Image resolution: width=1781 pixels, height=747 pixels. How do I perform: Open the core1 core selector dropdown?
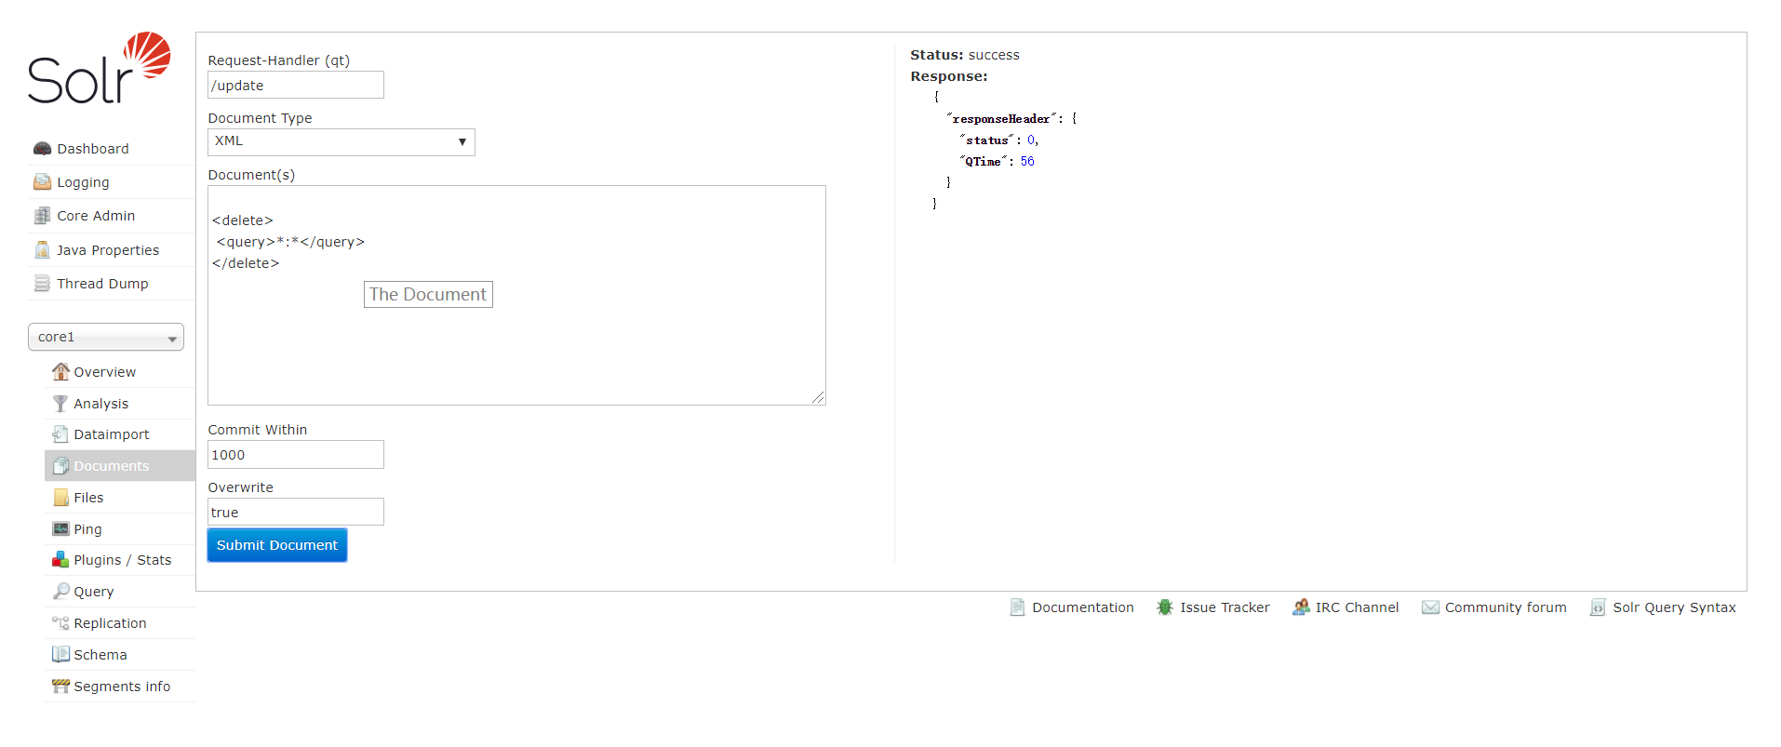(106, 337)
